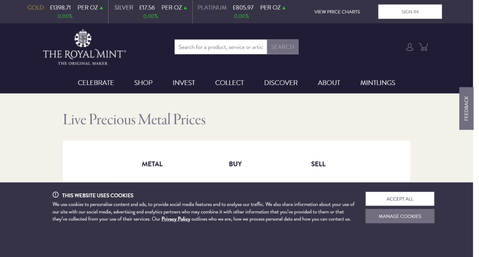
Task: Expand the Collect navigation menu
Action: point(230,83)
